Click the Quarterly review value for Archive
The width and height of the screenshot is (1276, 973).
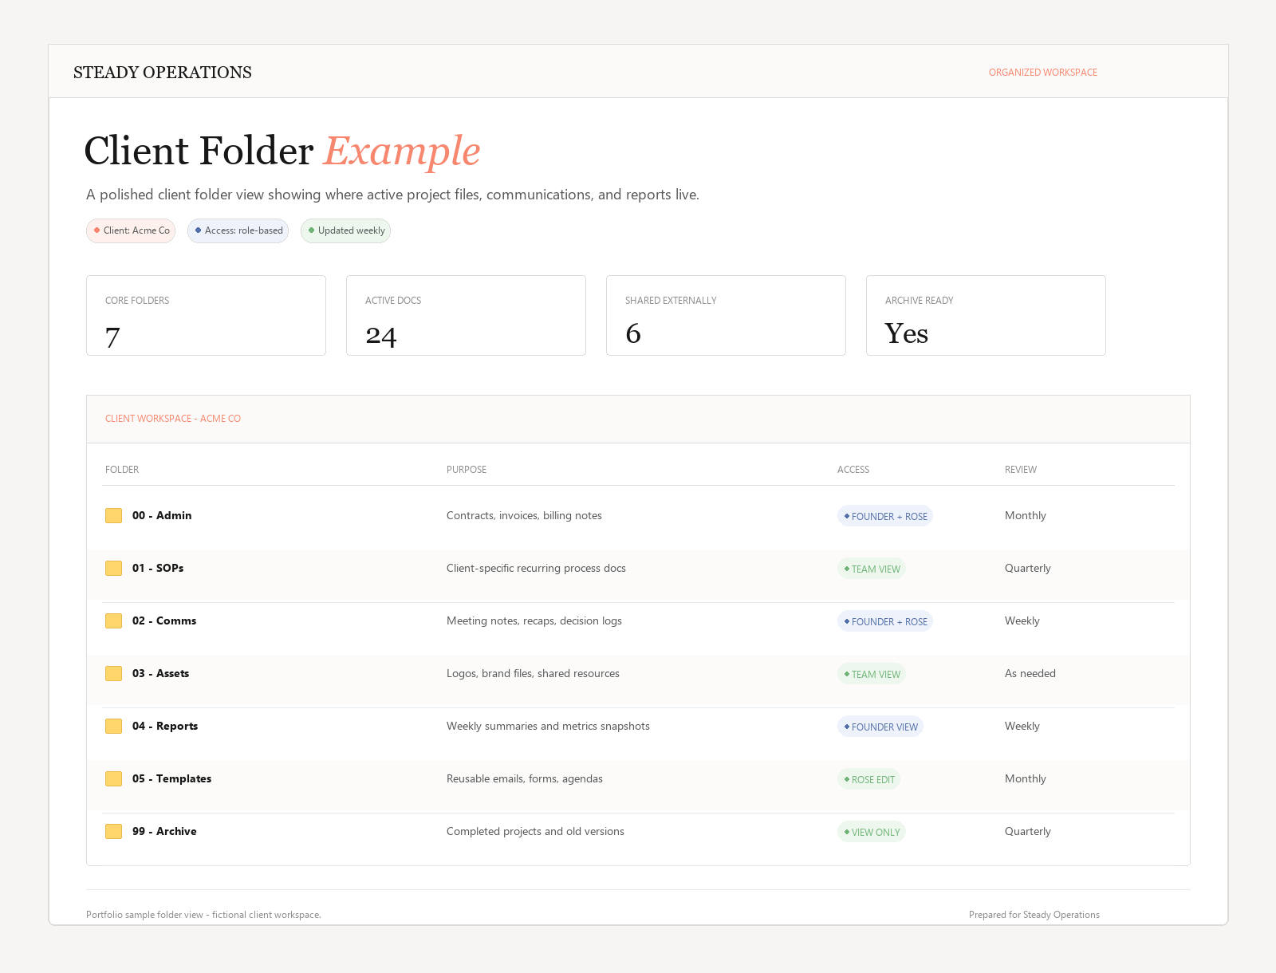(1028, 832)
